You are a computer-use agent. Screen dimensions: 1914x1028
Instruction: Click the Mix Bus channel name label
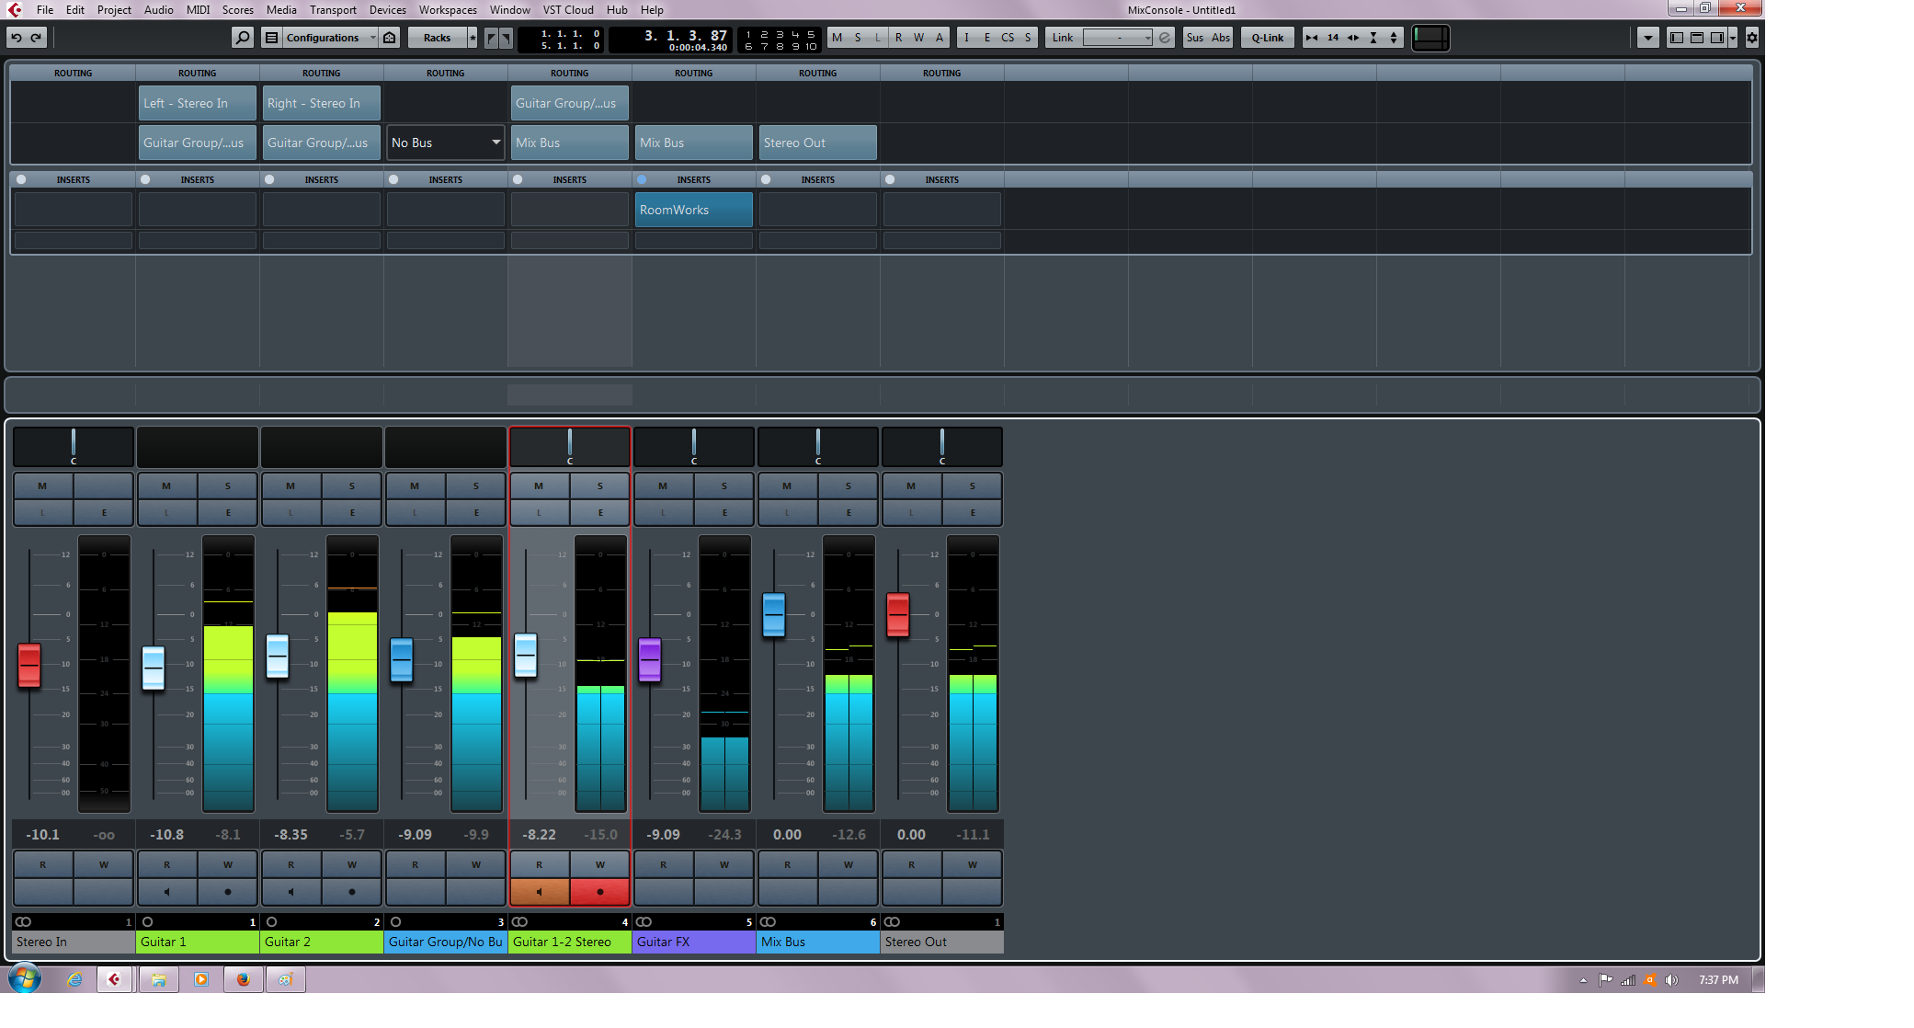[x=818, y=942]
